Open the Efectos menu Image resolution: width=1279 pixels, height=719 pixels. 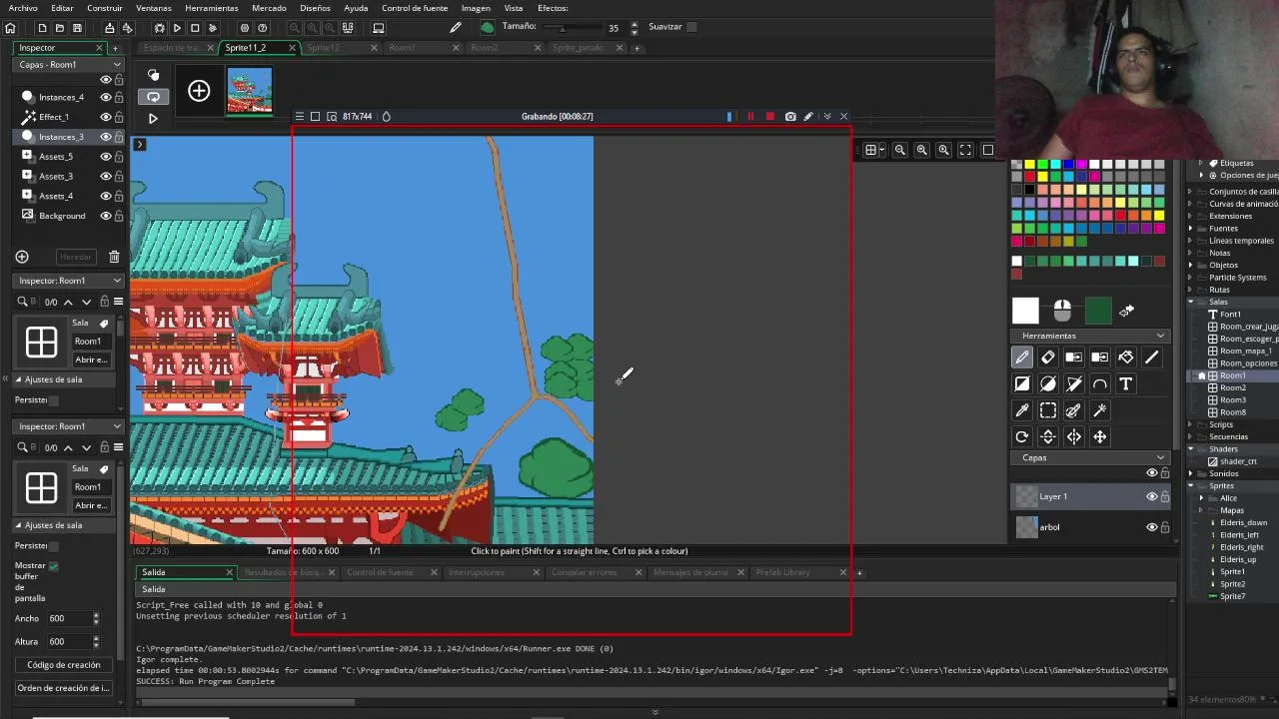(553, 8)
